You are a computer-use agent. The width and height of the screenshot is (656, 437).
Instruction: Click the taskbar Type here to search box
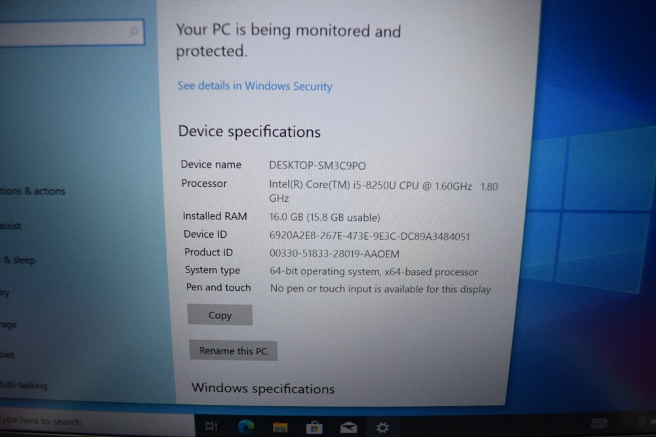[x=96, y=422]
